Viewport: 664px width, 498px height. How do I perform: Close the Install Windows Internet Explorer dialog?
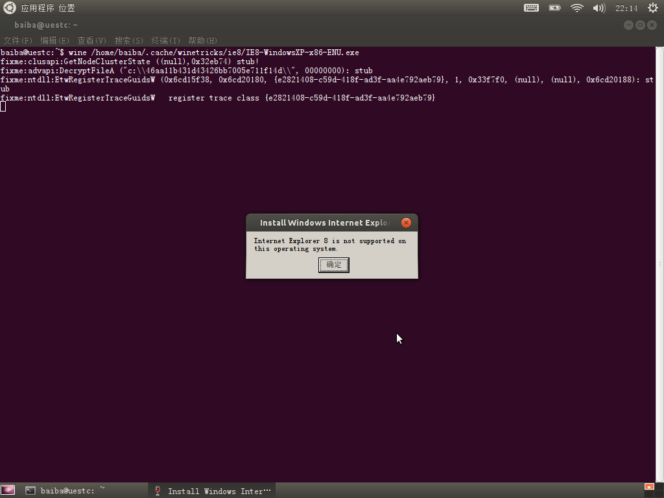[406, 223]
